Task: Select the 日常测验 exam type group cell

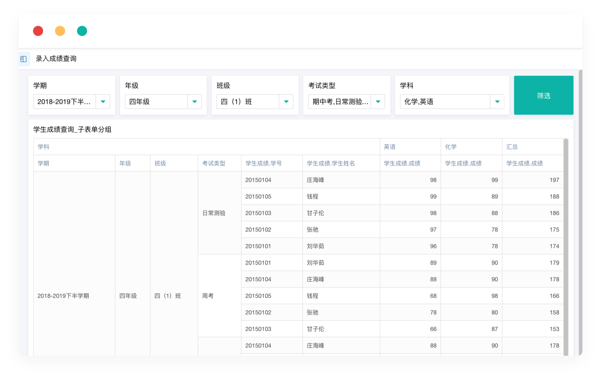Action: point(214,213)
